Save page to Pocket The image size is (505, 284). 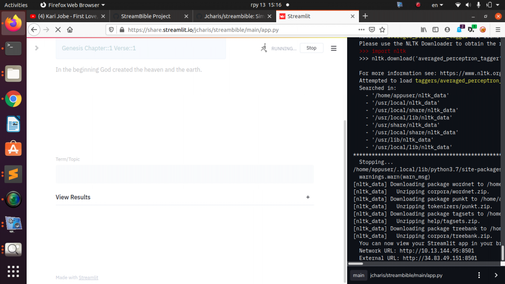[372, 30]
